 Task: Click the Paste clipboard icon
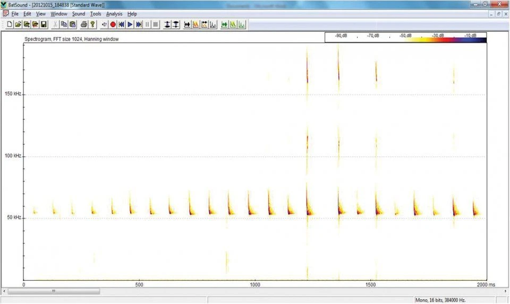tap(73, 24)
